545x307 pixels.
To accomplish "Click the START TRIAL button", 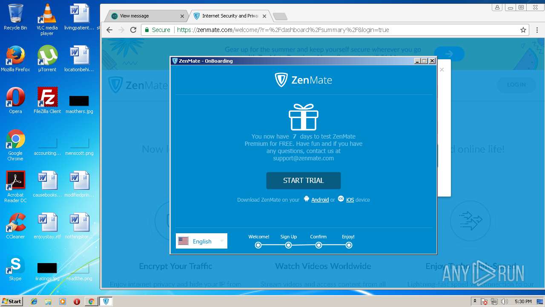I will (303, 180).
